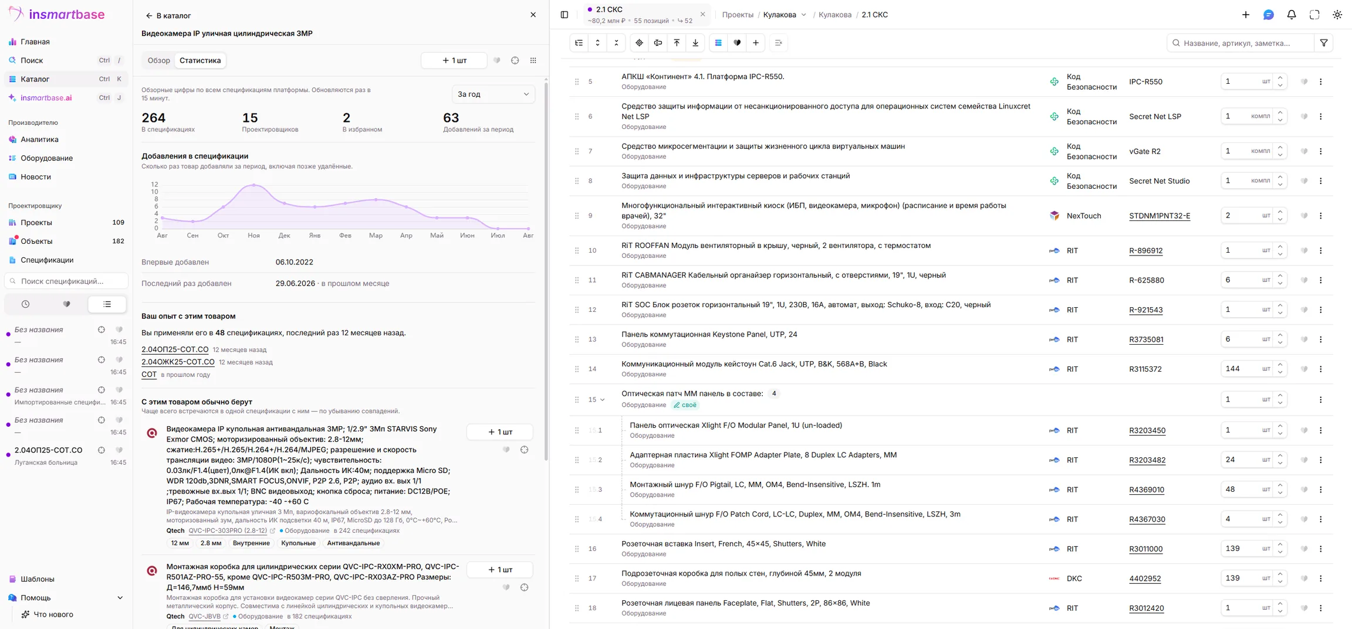Favorite the 2.04ОП25-СОТ.СО specification in sidebar
The width and height of the screenshot is (1352, 629).
[119, 450]
